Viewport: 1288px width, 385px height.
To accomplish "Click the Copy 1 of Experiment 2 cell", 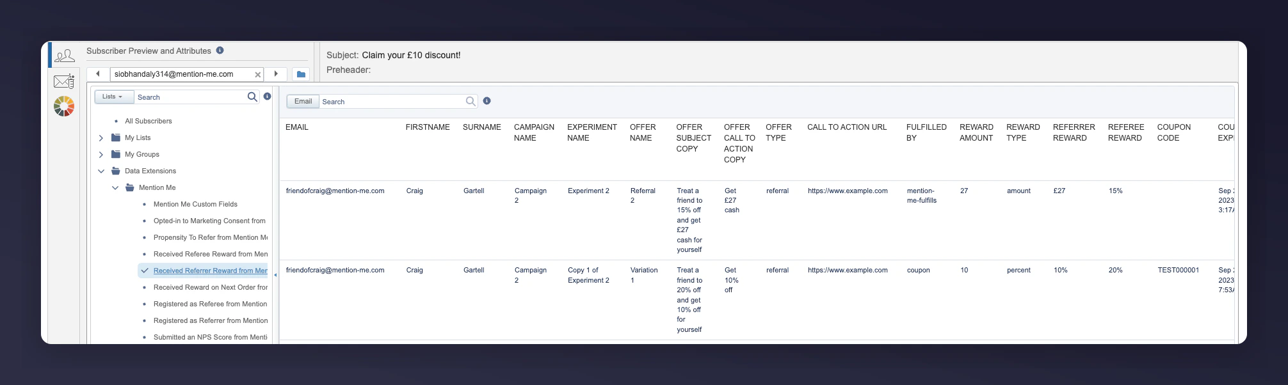I will pyautogui.click(x=588, y=275).
